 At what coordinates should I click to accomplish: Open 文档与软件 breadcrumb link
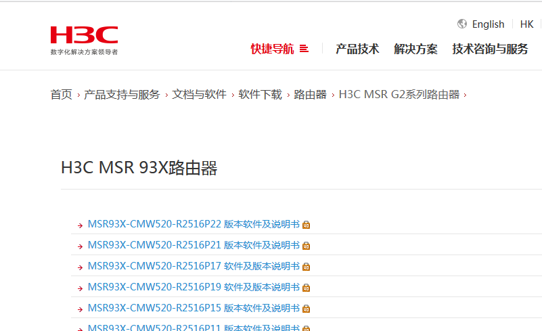click(x=199, y=94)
